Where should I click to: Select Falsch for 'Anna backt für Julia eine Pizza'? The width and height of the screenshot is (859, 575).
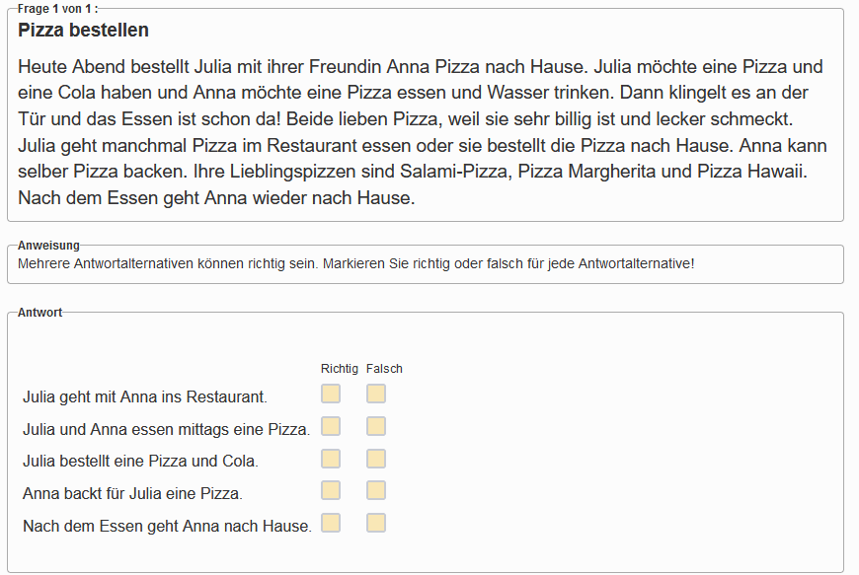point(376,491)
